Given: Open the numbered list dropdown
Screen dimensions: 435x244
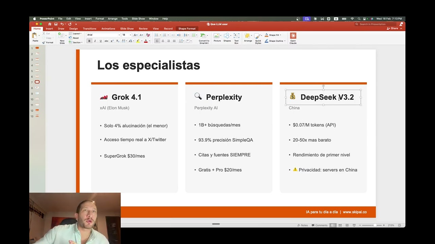Looking at the screenshot, I should [168, 35].
